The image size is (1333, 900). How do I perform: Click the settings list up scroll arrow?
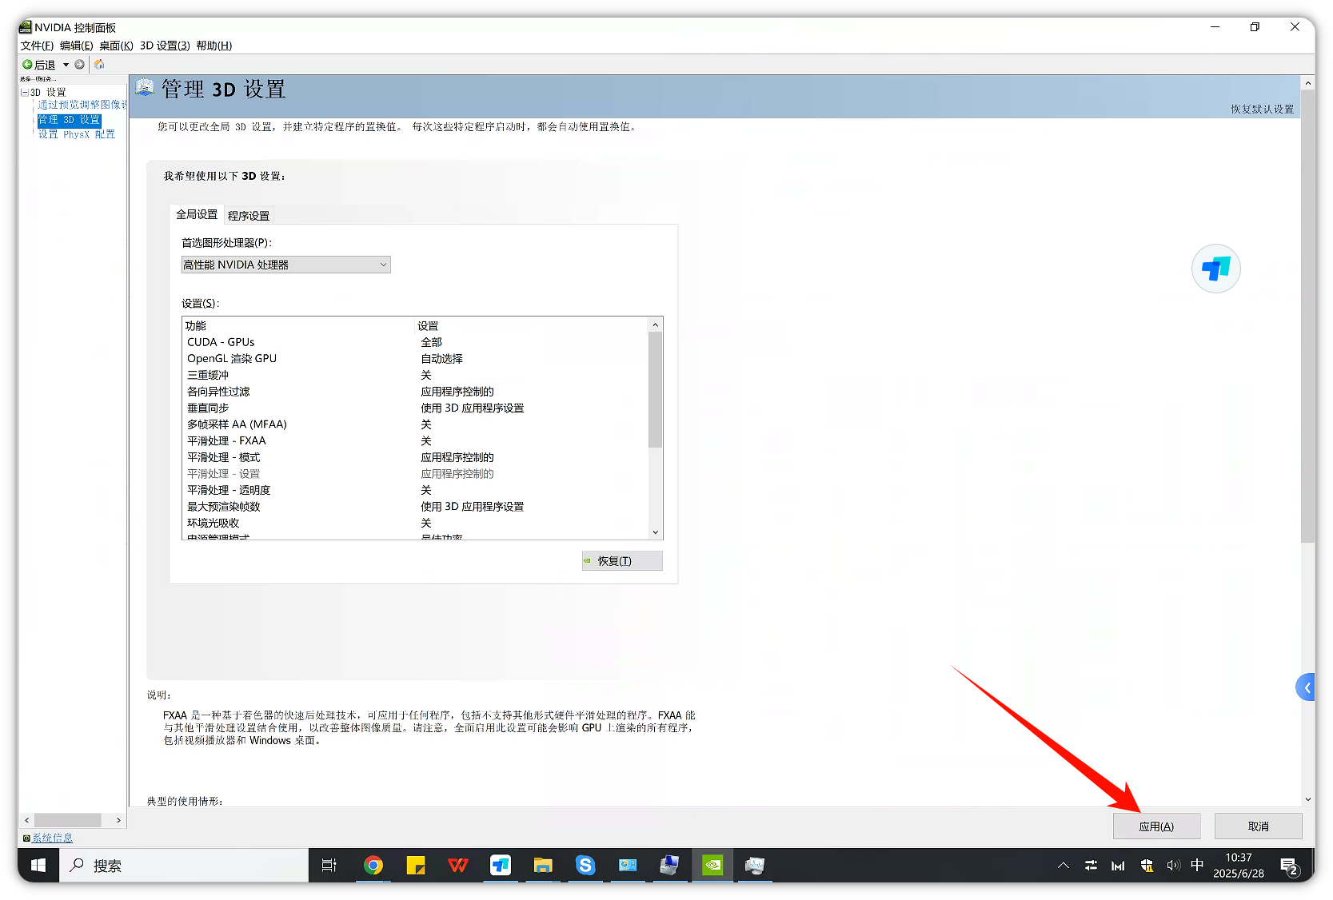pyautogui.click(x=656, y=325)
